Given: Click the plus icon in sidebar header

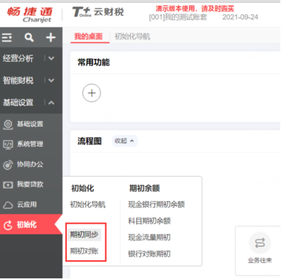Looking at the screenshot, I should tap(51, 37).
